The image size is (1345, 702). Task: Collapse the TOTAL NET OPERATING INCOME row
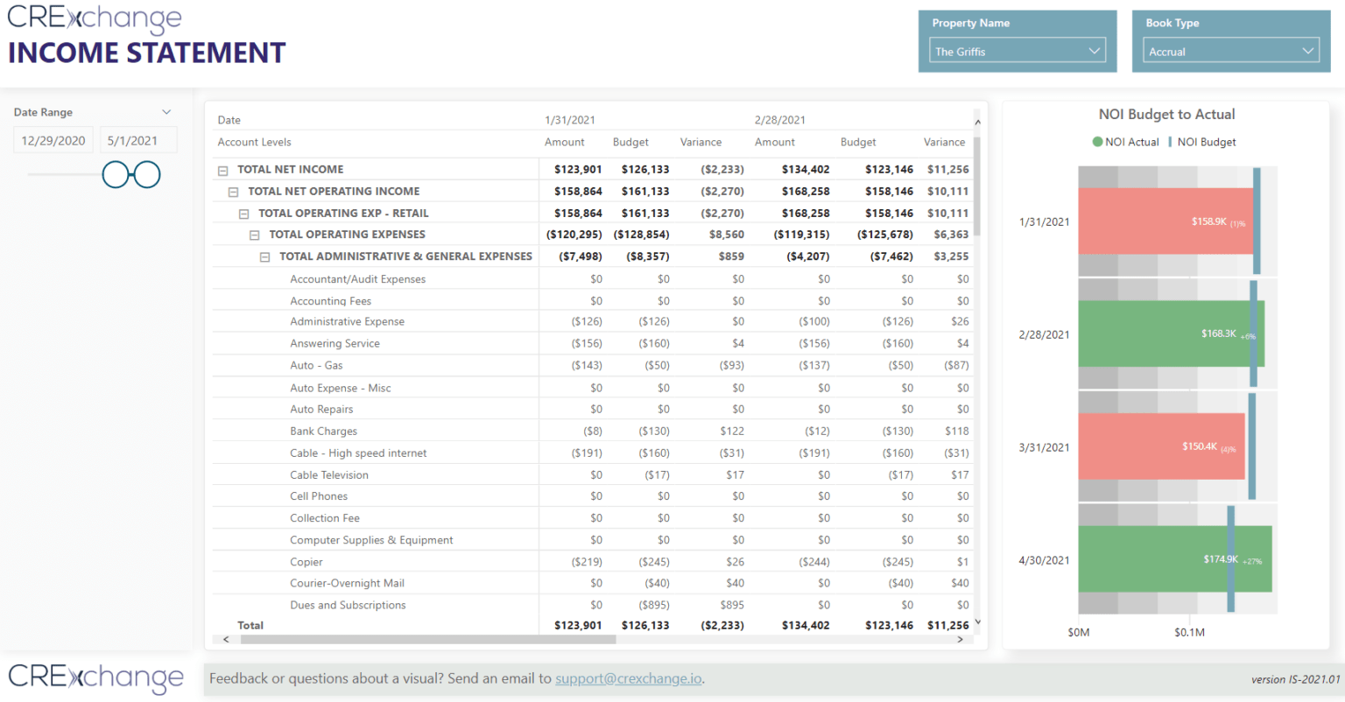coord(233,190)
